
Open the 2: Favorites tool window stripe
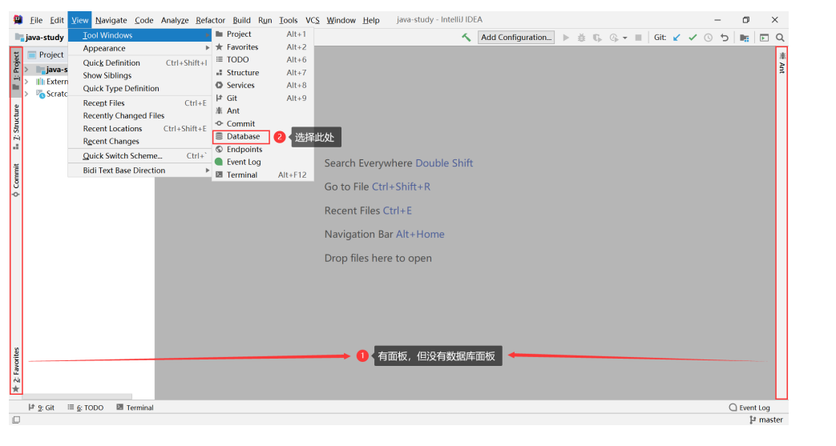pos(16,369)
